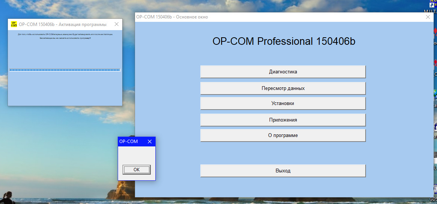Close the small OP-COM message dialog
This screenshot has width=437, height=204.
149,142
